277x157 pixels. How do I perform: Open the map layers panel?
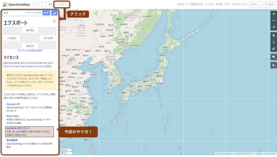click(273, 35)
